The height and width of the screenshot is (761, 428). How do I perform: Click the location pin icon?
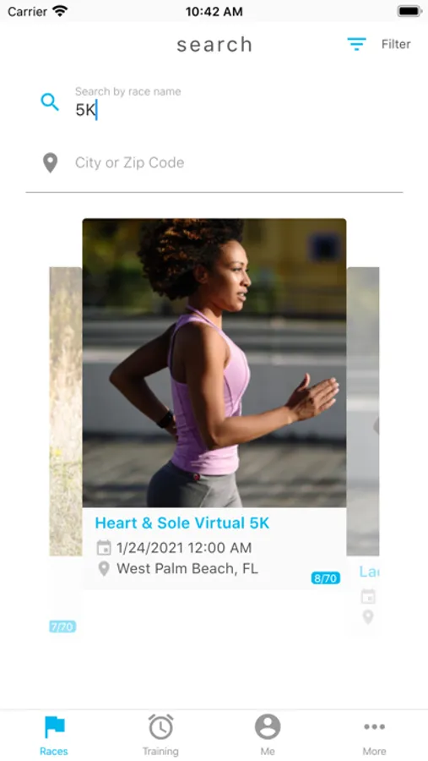tap(50, 163)
